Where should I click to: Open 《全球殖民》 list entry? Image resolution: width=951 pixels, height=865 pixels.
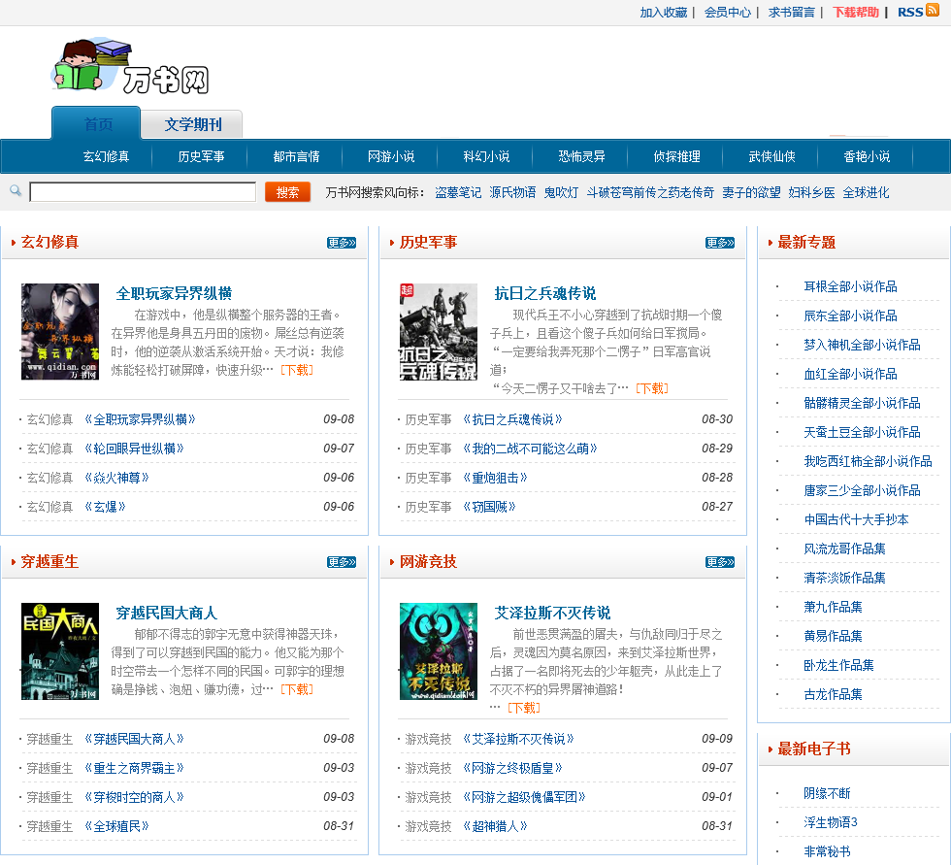click(116, 826)
